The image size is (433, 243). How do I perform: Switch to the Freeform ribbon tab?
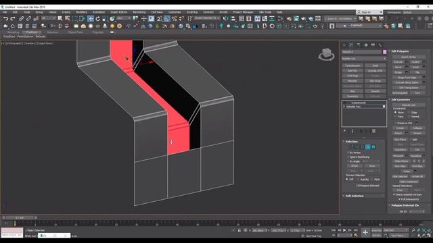pyautogui.click(x=32, y=32)
